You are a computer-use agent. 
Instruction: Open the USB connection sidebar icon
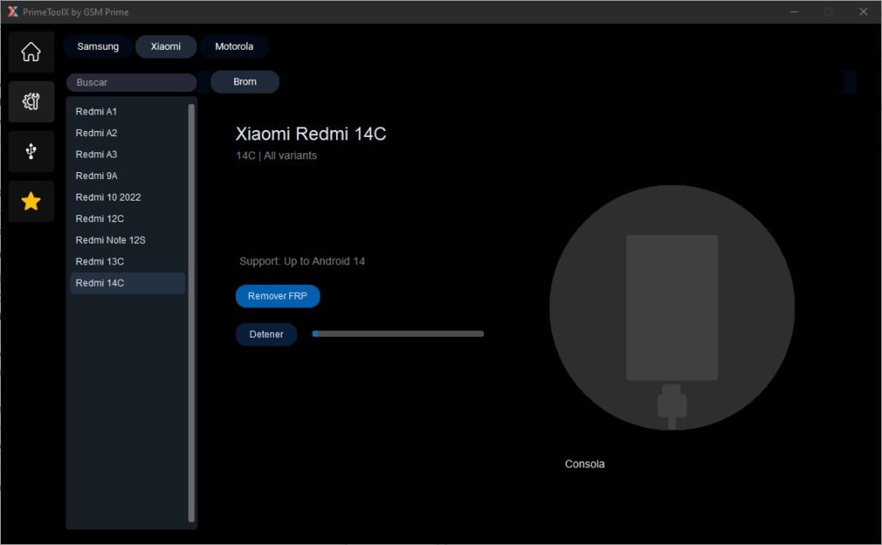coord(31,152)
